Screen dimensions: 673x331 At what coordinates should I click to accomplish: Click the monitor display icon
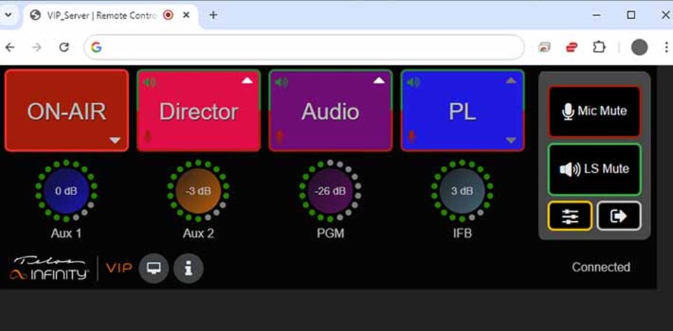(154, 269)
